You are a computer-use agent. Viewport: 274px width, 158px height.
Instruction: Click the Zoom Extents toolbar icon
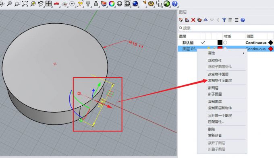click(25, 4)
